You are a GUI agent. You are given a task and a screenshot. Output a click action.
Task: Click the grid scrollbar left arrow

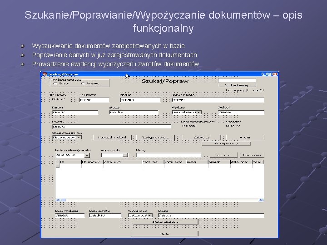tap(58, 200)
